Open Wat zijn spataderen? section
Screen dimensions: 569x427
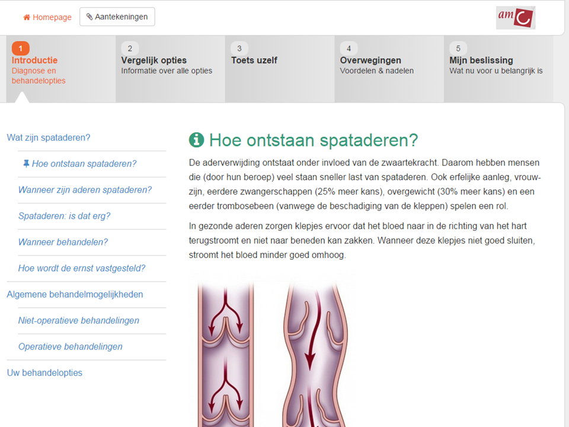49,138
